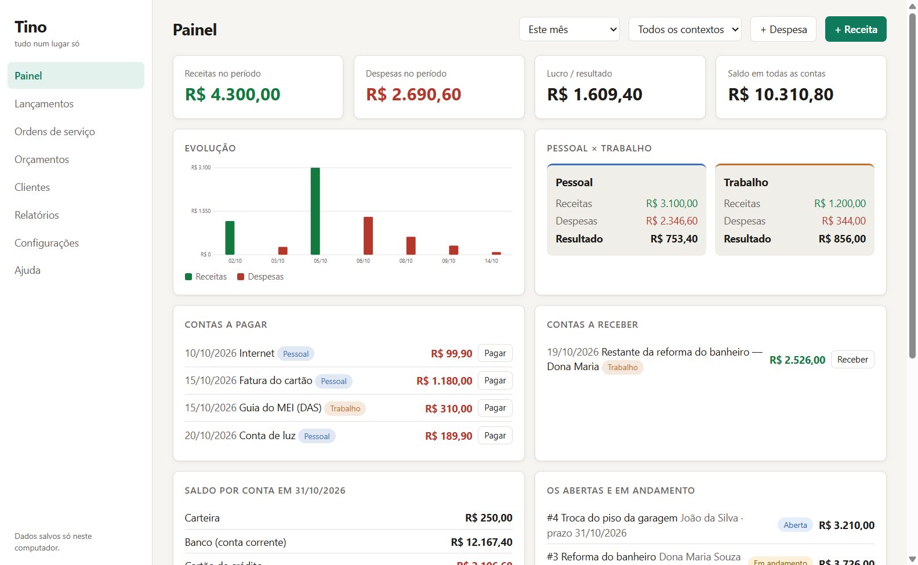Pay the Conta de luz bill
Screen dimensions: 918x565
(x=495, y=436)
